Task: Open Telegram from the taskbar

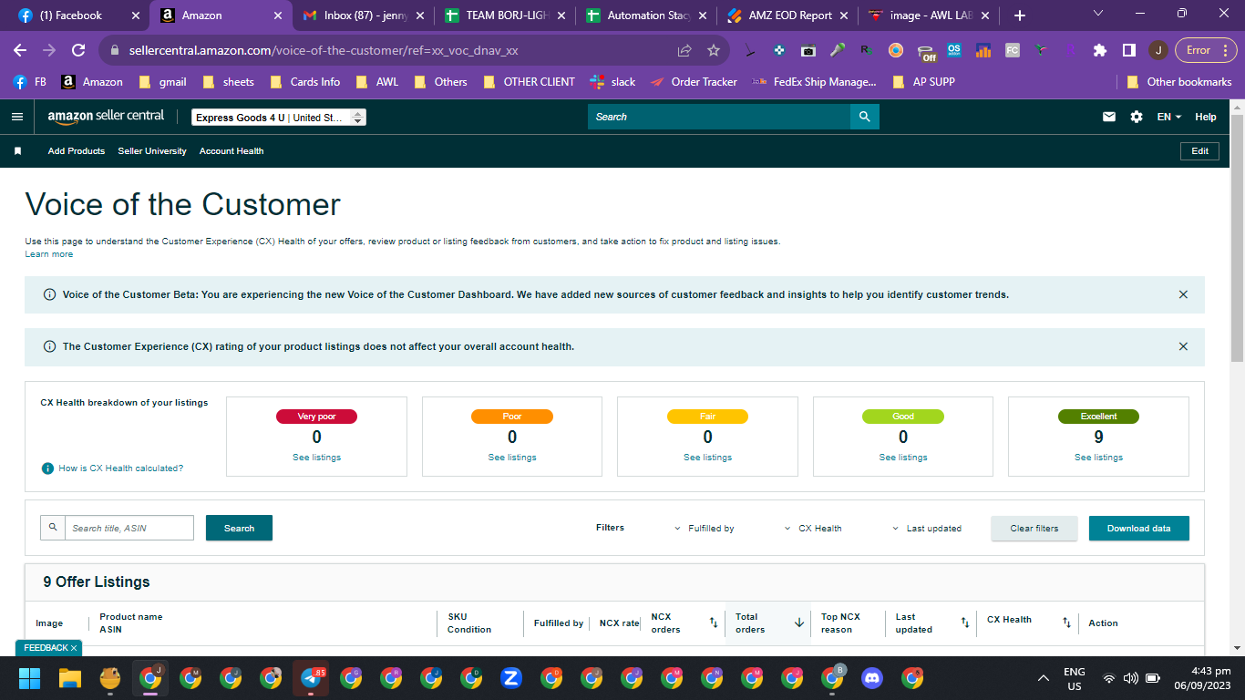Action: pyautogui.click(x=311, y=678)
